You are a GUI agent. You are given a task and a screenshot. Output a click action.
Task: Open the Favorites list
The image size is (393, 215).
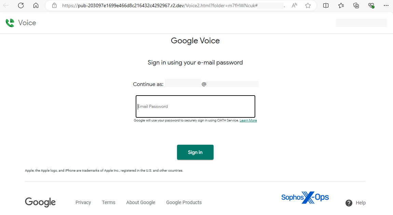341,5
